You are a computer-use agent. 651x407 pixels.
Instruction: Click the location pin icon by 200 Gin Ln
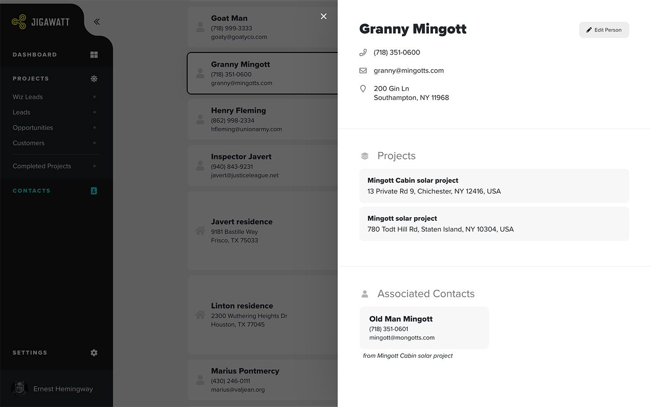[363, 89]
